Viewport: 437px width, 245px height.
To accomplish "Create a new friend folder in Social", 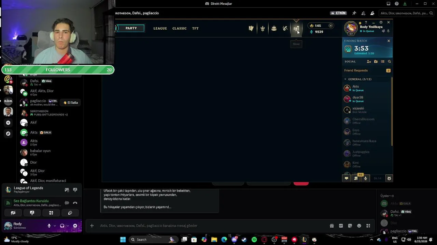I will (376, 62).
